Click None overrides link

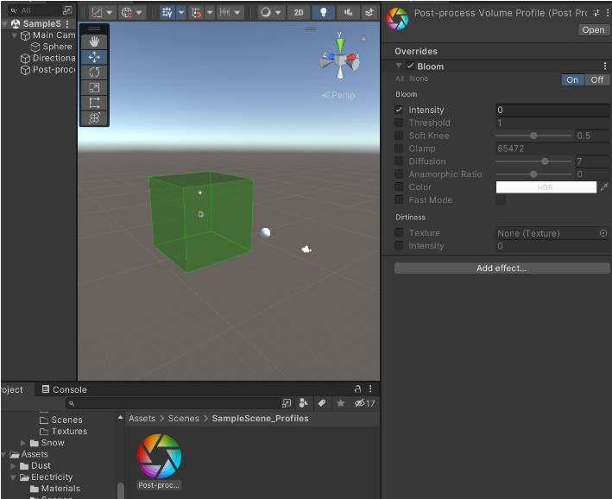click(419, 79)
